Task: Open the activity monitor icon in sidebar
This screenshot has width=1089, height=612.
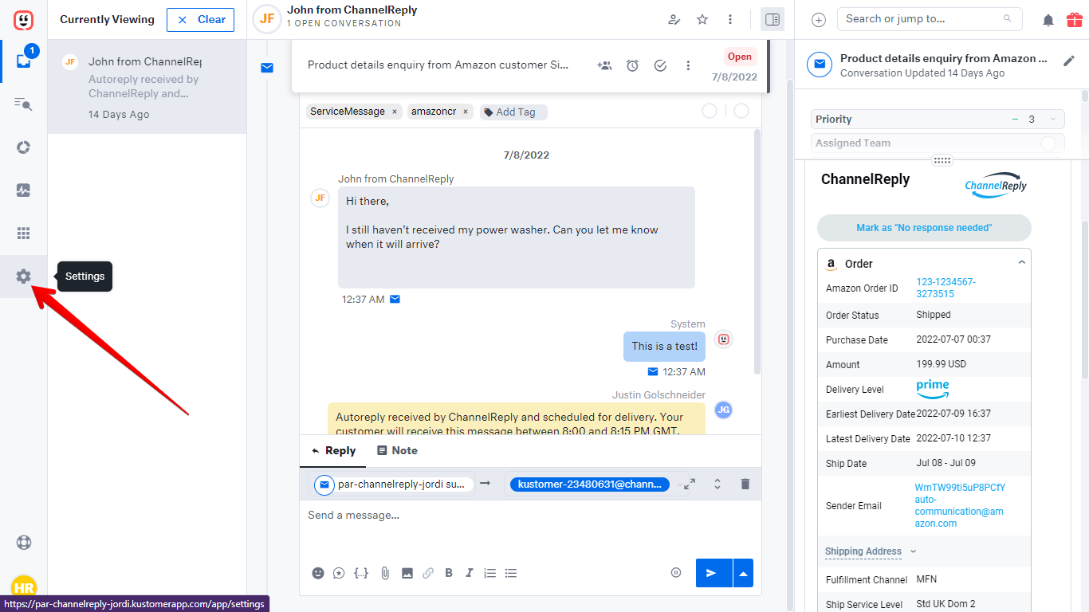Action: [23, 190]
